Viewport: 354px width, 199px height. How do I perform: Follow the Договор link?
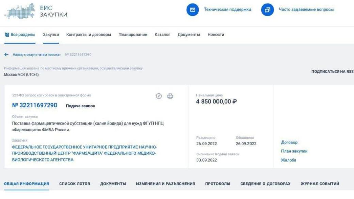pyautogui.click(x=289, y=143)
